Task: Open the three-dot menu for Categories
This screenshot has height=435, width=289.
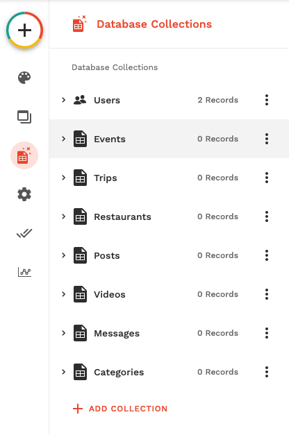Action: click(267, 372)
